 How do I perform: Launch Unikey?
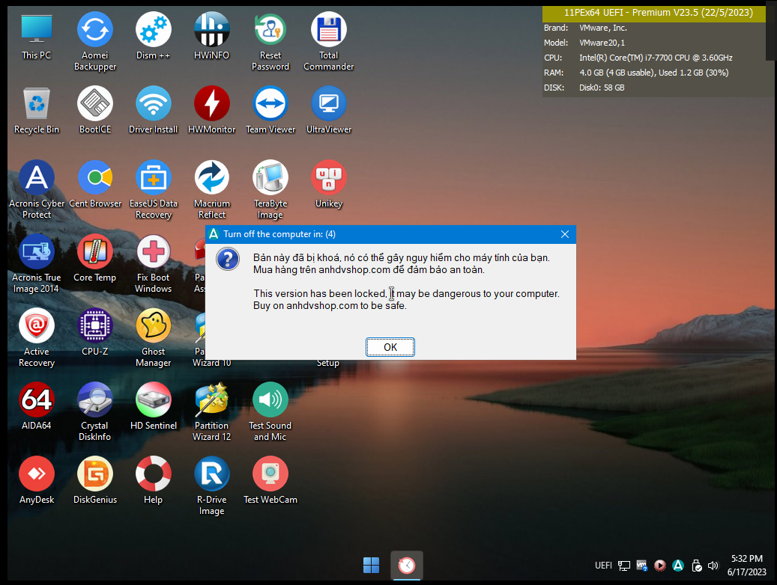point(328,184)
